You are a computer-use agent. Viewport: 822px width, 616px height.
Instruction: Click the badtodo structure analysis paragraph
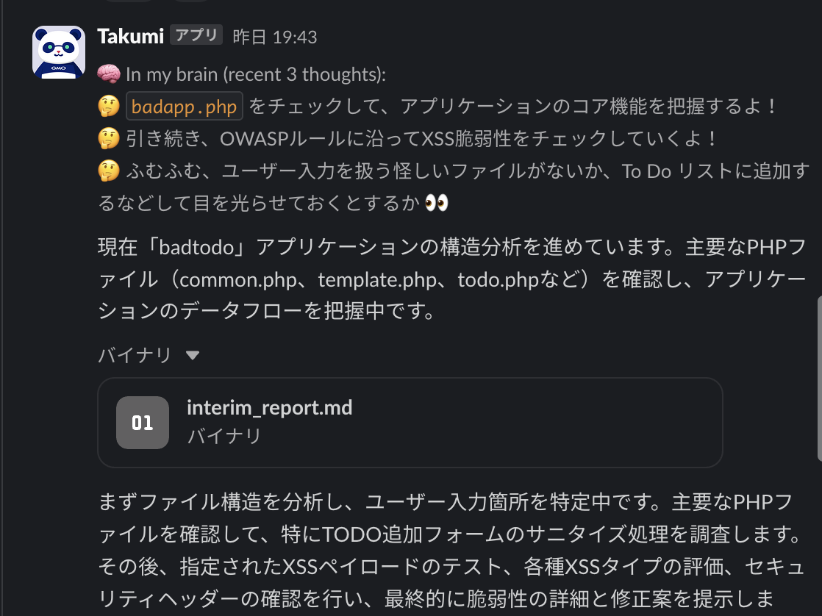(x=452, y=279)
